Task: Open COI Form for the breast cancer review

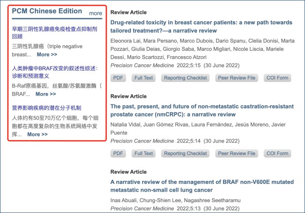Action: pyautogui.click(x=278, y=78)
